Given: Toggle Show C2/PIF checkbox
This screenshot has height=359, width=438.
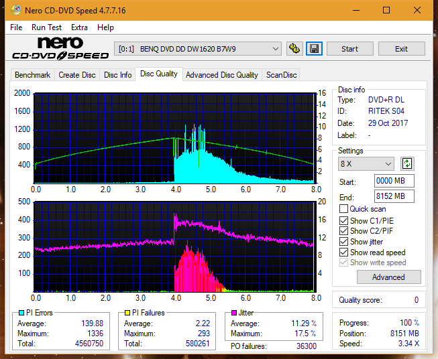Looking at the screenshot, I should tap(343, 231).
